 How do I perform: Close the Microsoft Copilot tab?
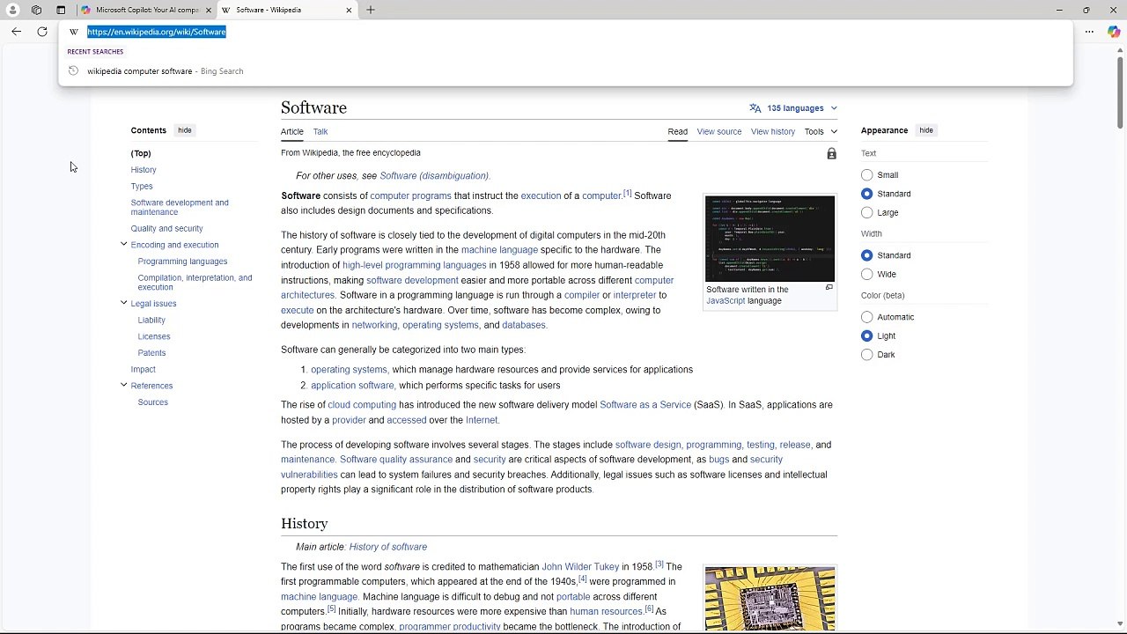point(209,10)
